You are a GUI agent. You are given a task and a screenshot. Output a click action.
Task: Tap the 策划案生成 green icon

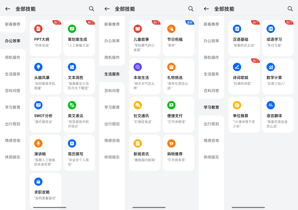tap(72, 29)
